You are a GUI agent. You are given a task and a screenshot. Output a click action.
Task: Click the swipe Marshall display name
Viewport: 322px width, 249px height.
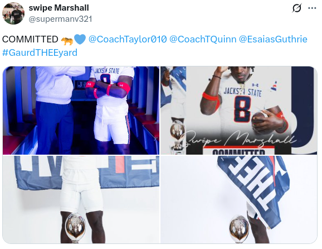(58, 8)
